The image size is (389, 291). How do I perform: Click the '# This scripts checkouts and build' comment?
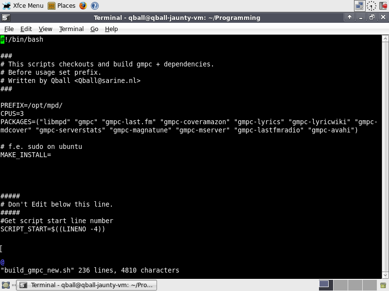point(107,64)
